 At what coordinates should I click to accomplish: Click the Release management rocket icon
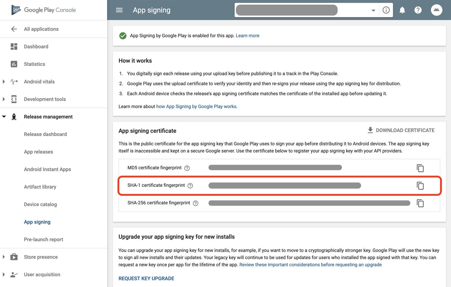[14, 117]
